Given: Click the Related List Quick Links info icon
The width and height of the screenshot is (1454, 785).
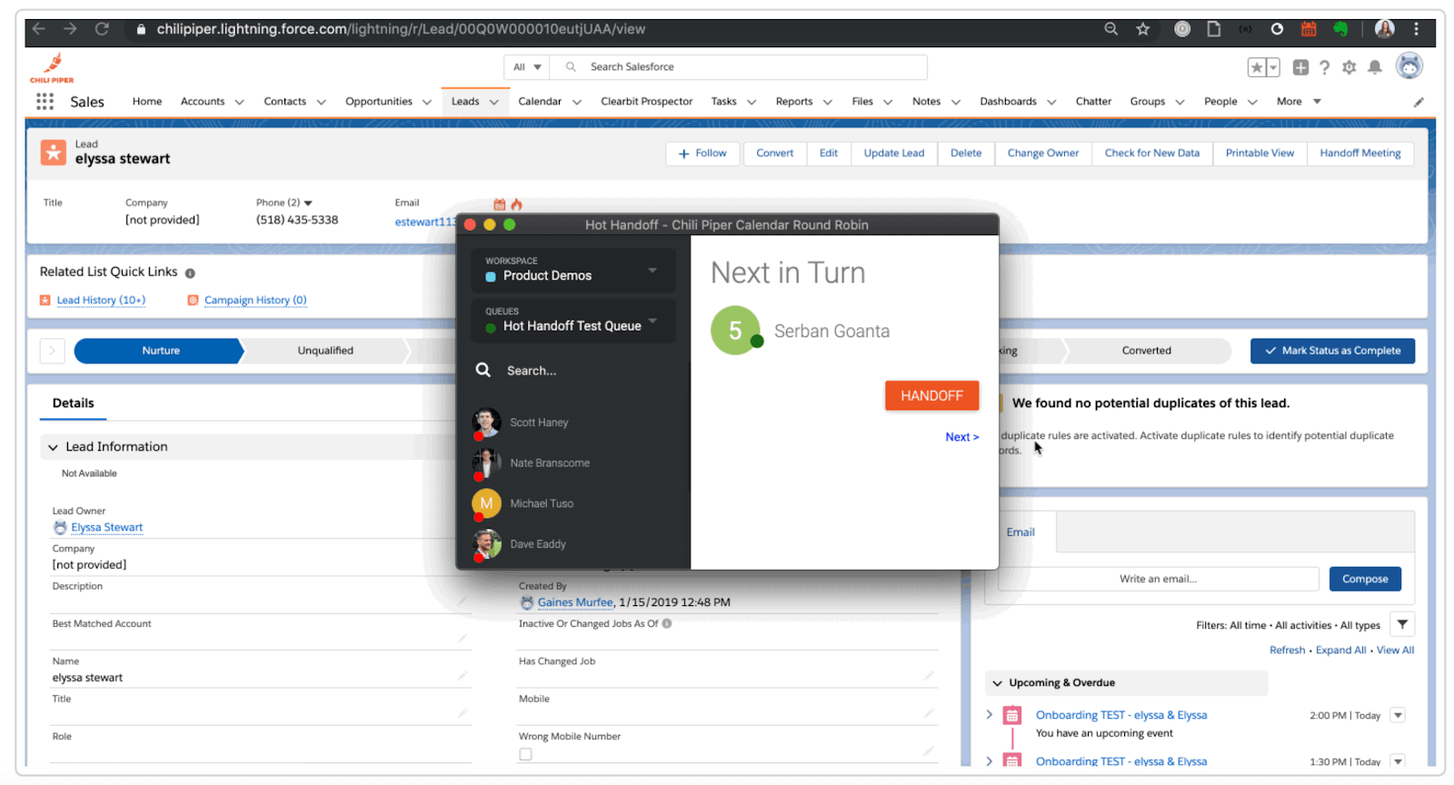Looking at the screenshot, I should pos(190,273).
